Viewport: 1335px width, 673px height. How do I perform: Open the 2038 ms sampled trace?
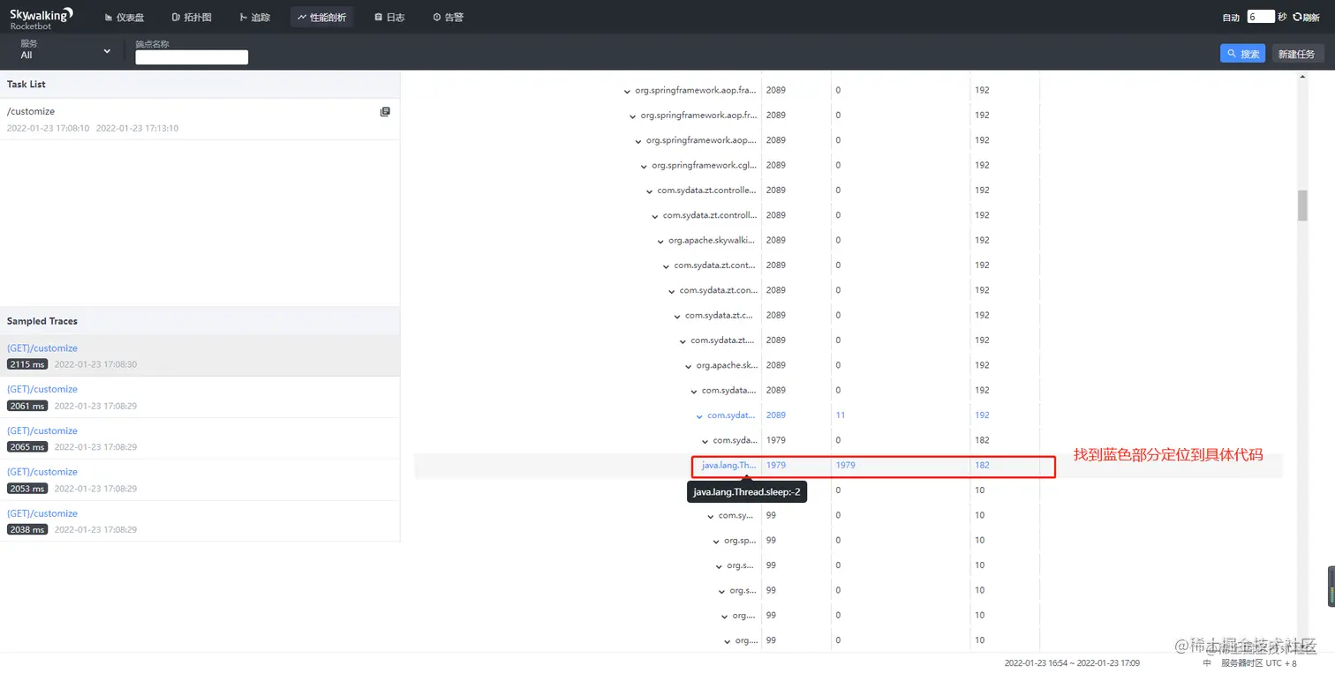(200, 521)
